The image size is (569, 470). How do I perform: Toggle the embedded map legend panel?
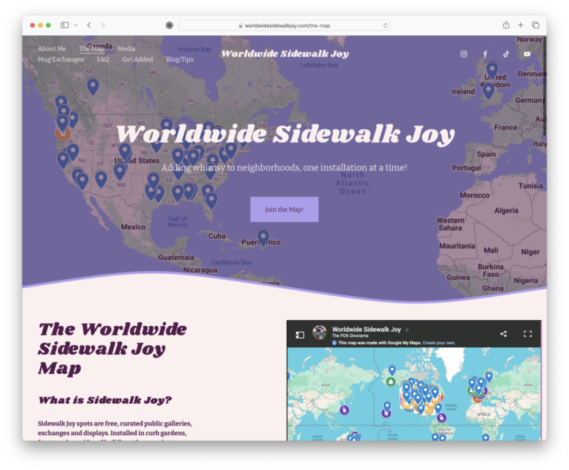tap(300, 334)
